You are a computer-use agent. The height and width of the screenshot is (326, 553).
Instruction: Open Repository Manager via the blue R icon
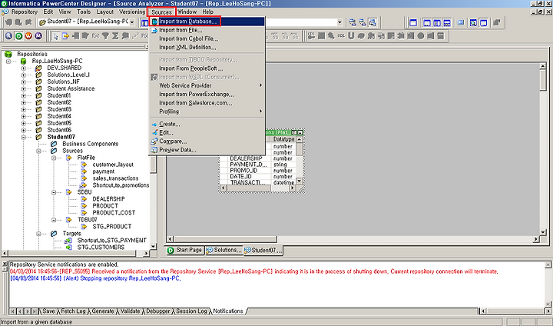pyautogui.click(x=8, y=35)
